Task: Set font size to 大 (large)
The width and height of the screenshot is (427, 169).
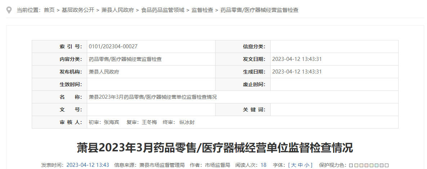Action: click(x=294, y=165)
